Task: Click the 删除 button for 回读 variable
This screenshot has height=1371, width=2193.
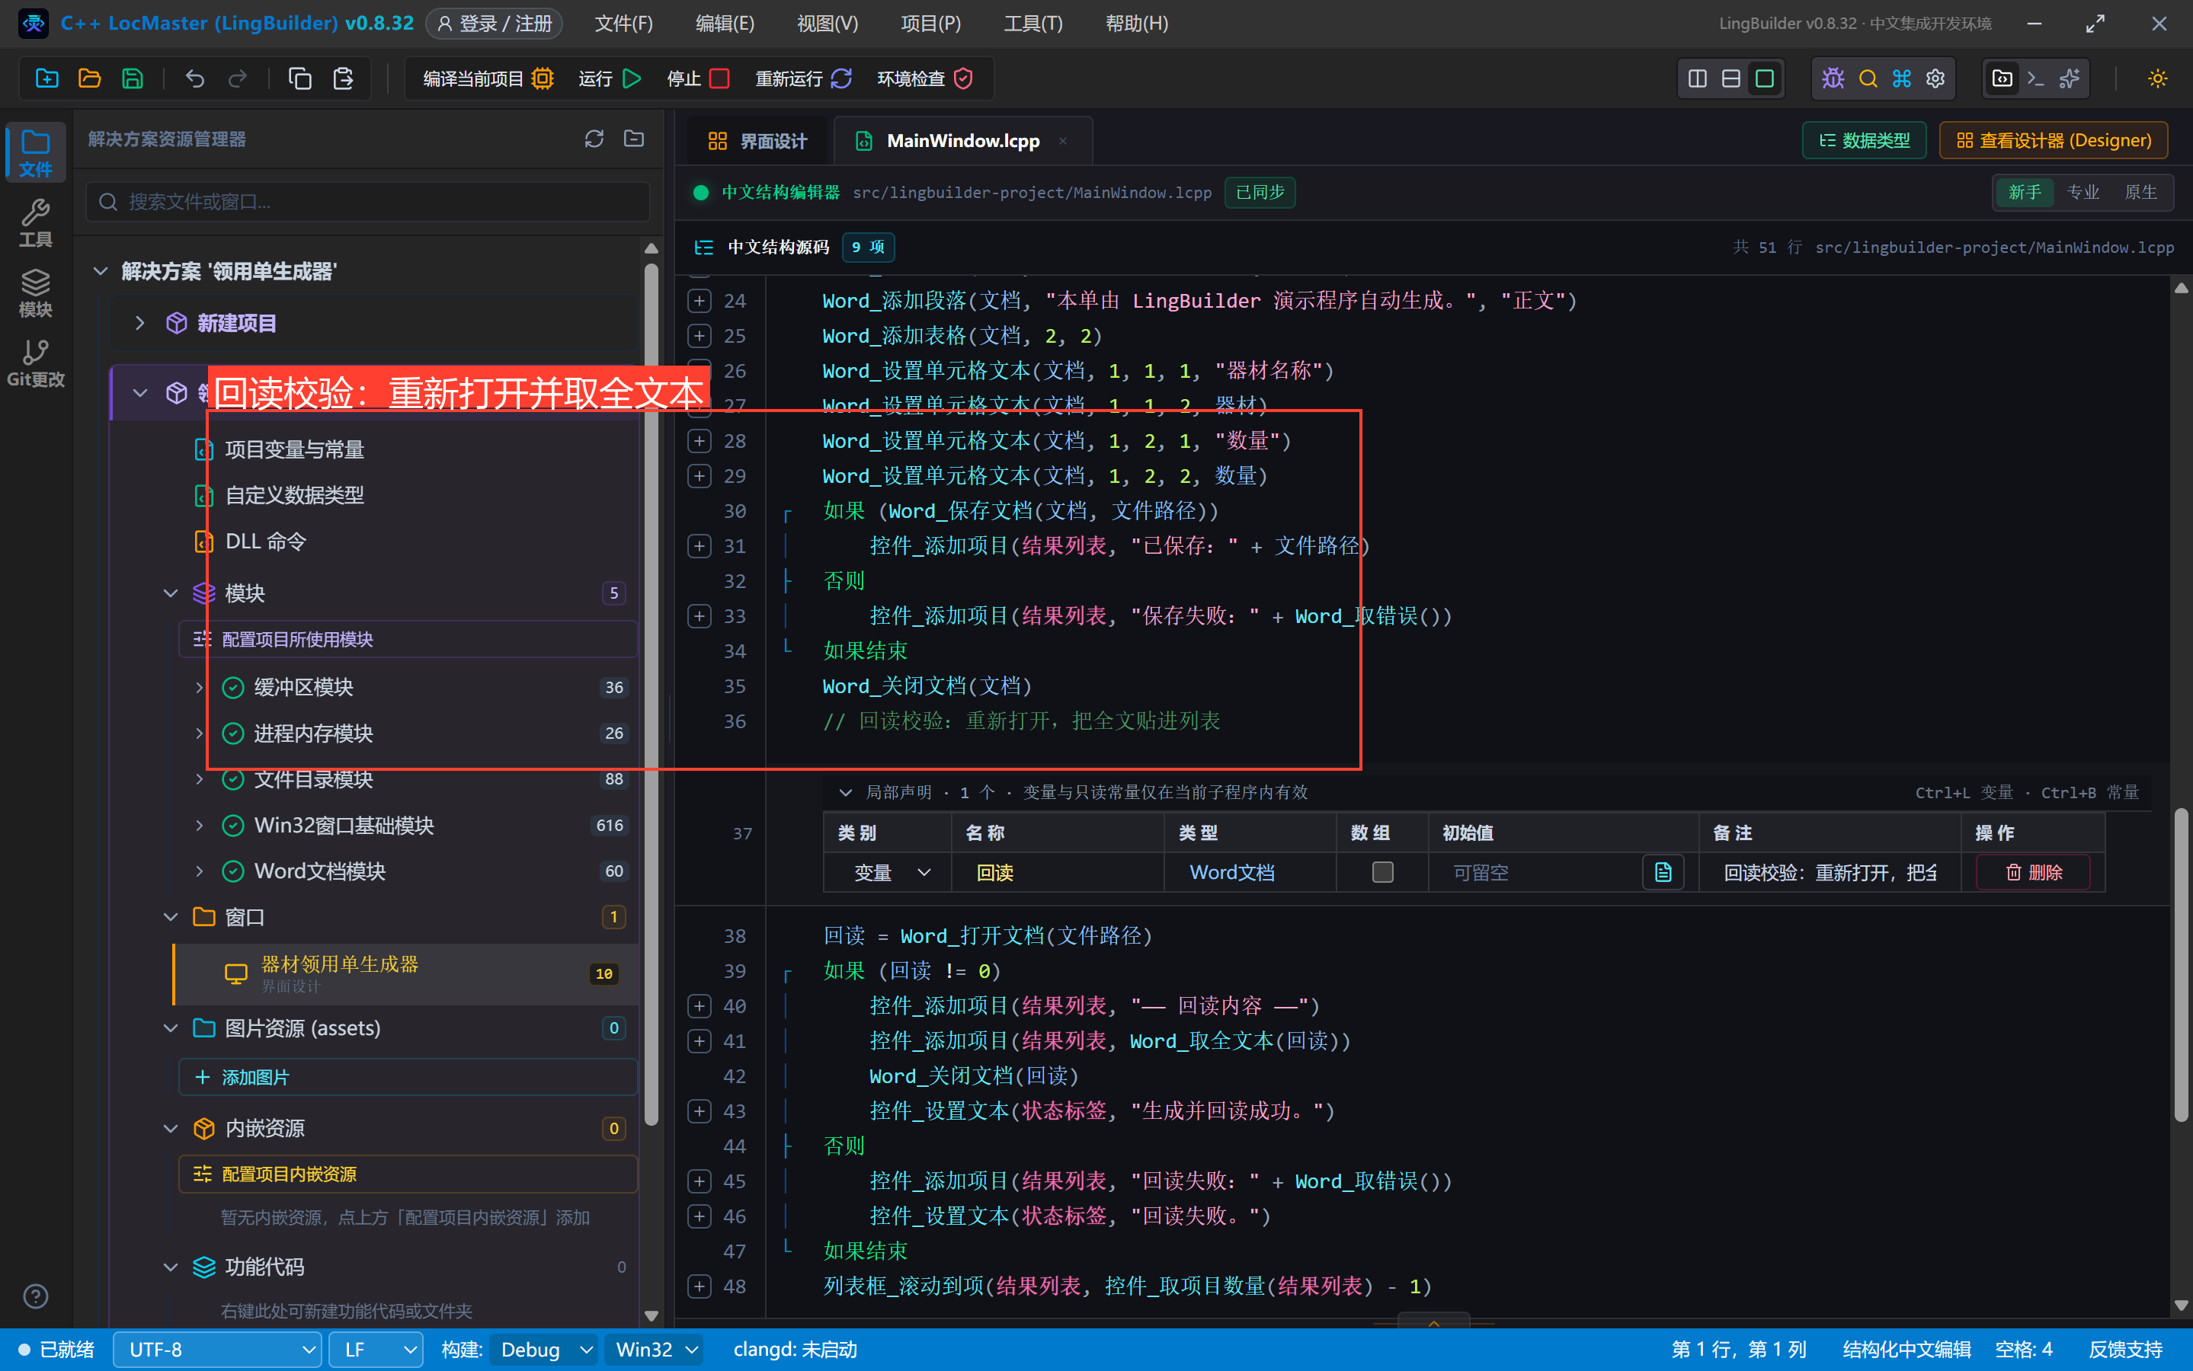Action: (x=2034, y=872)
